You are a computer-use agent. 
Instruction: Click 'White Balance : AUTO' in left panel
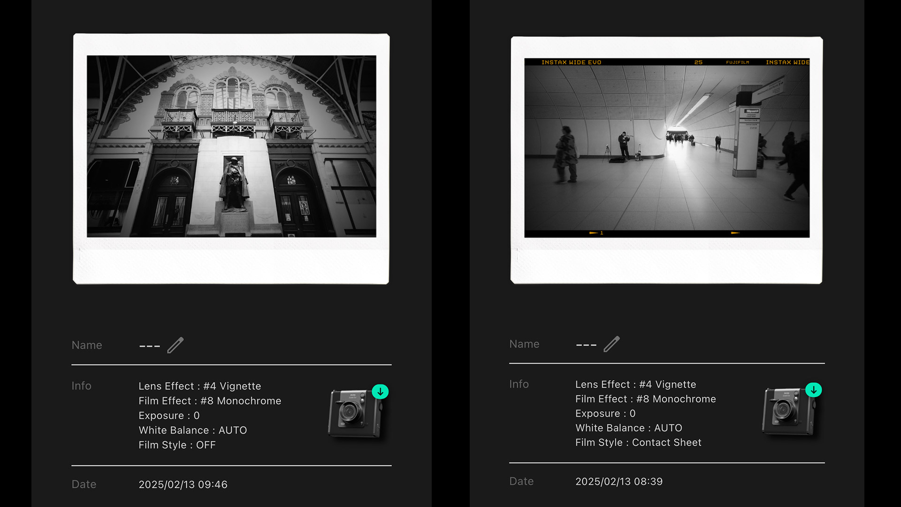[192, 430]
